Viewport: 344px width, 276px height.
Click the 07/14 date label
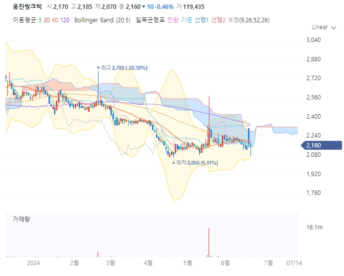coord(294,263)
